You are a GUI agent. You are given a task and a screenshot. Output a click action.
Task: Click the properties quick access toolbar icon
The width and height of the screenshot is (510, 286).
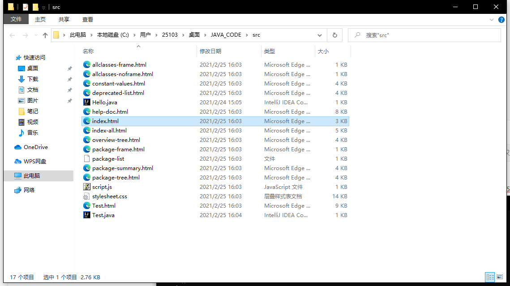point(26,7)
